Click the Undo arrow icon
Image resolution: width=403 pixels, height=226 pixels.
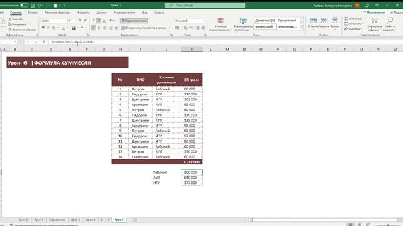point(39,5)
